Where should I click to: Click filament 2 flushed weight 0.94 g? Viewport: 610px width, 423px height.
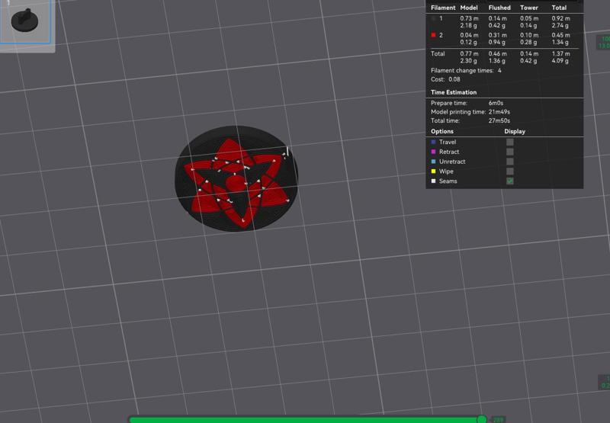497,42
